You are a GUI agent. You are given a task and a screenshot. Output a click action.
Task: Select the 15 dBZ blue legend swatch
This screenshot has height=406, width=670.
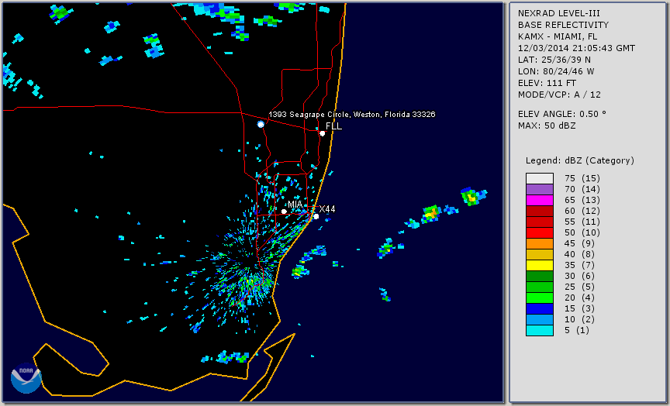[x=540, y=308]
